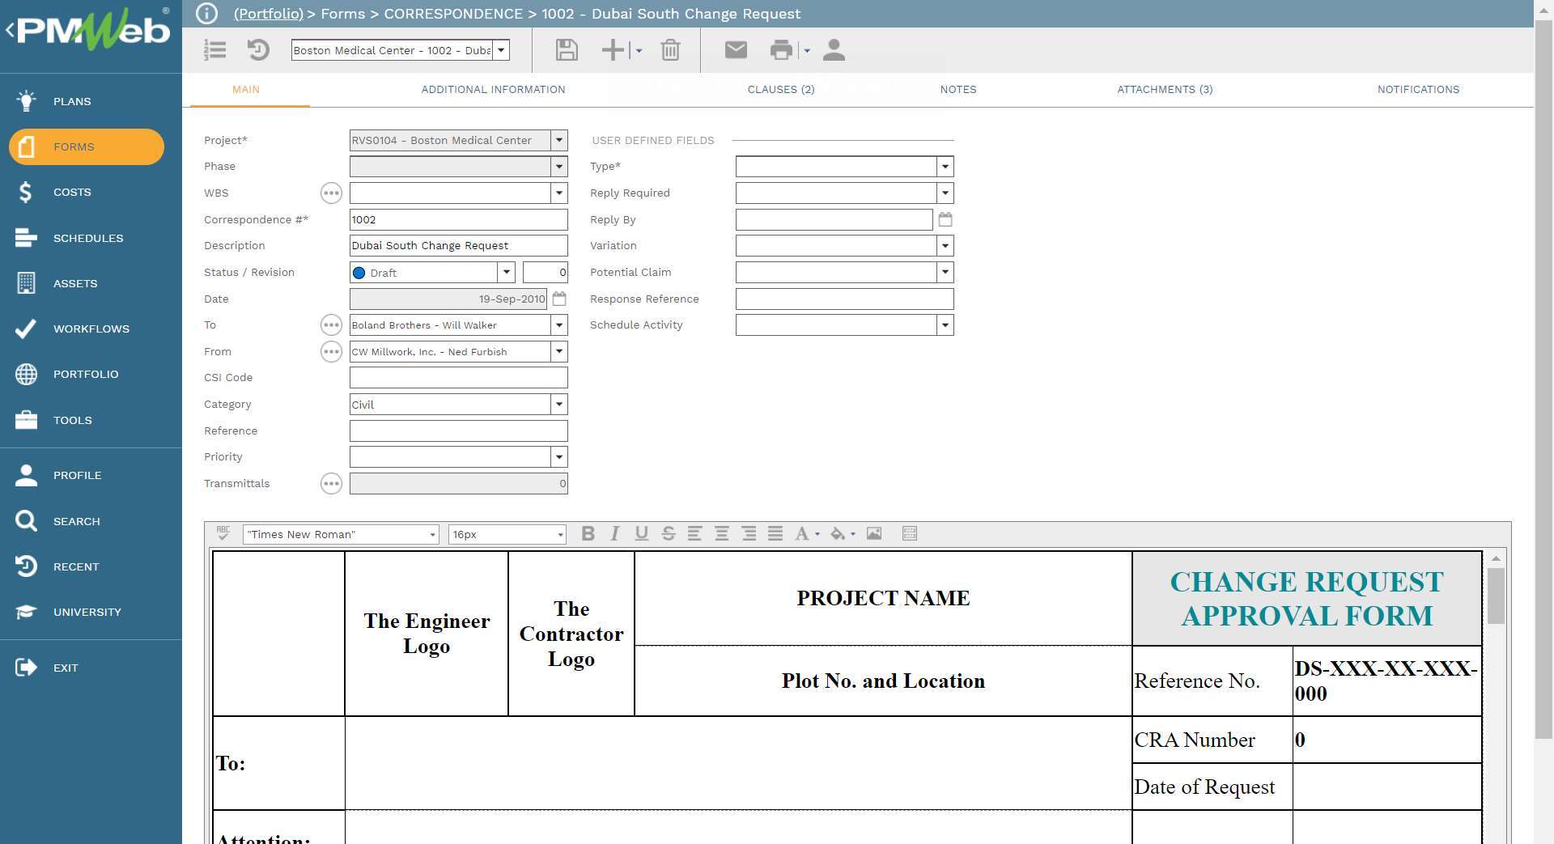Image resolution: width=1554 pixels, height=844 pixels.
Task: Click the printer icon in toolbar
Action: pos(780,50)
